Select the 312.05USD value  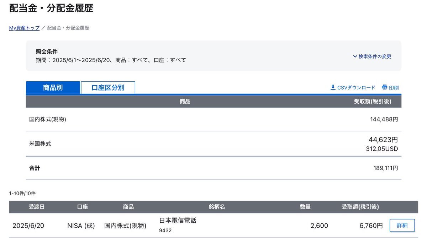[x=382, y=149]
